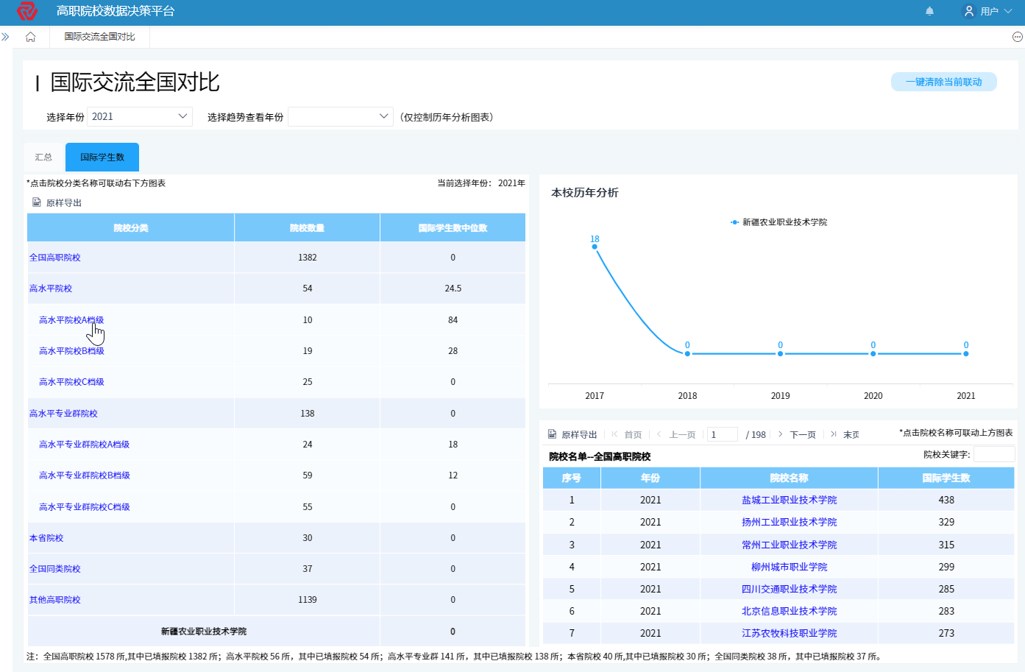Viewport: 1025px width, 672px height.
Task: Click the notification bell icon
Action: pyautogui.click(x=929, y=11)
